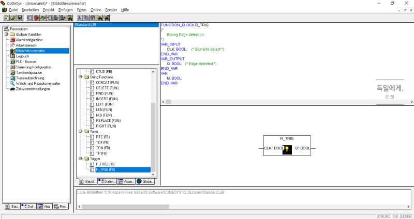
Task: Switch to bottom-left Visu.. tab
Action: point(45,207)
